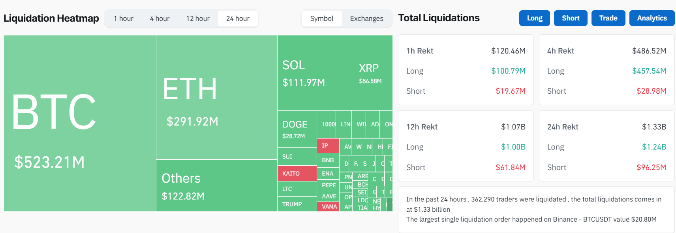Select the DOGE tile
Screen dimensions: 676x233
point(297,129)
